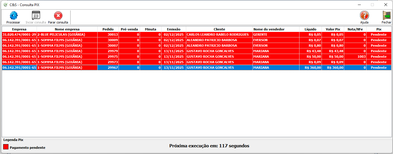Image resolution: width=393 pixels, height=154 pixels.
Task: Click the Processar gear icon
Action: click(x=13, y=16)
